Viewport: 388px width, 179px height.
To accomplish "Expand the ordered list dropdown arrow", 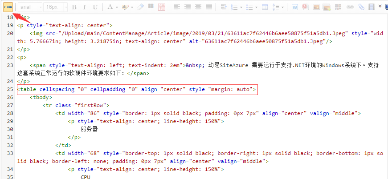I will 241,7.
